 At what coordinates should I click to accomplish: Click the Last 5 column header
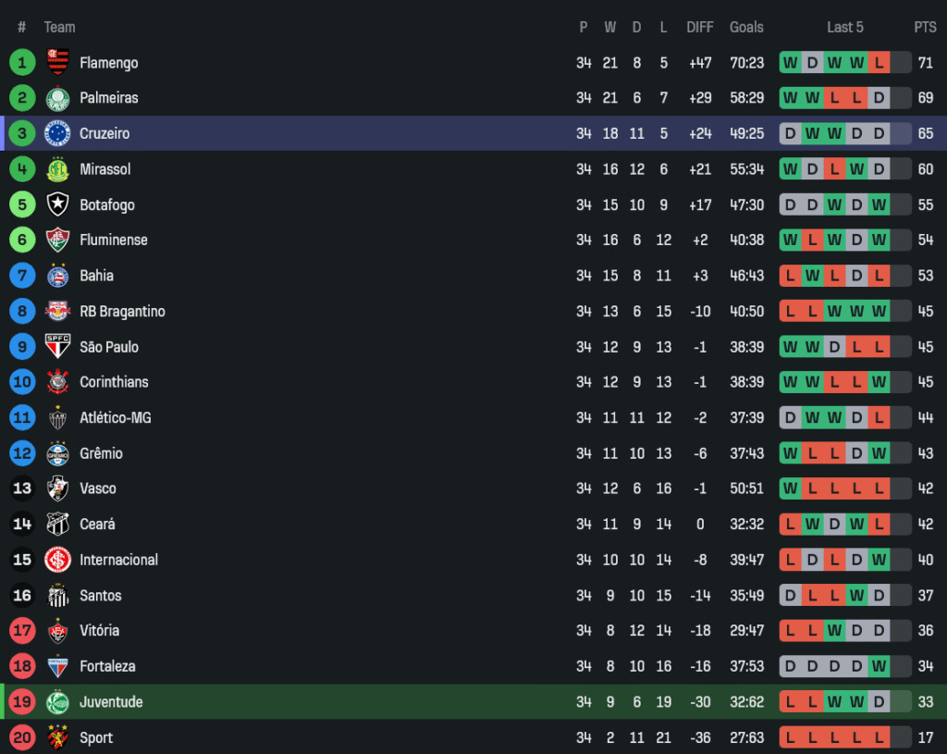pyautogui.click(x=844, y=27)
